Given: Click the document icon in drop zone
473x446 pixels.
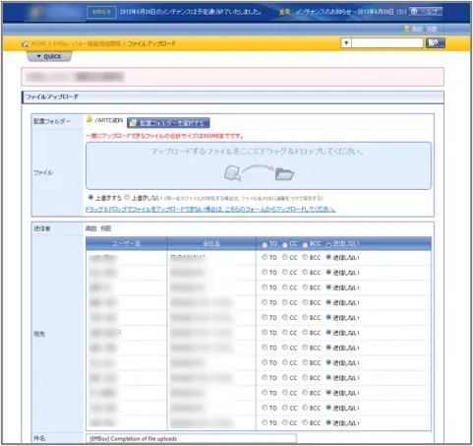Looking at the screenshot, I should pyautogui.click(x=232, y=172).
